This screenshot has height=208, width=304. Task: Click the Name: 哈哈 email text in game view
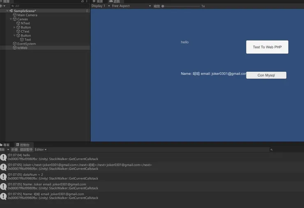tap(214, 74)
